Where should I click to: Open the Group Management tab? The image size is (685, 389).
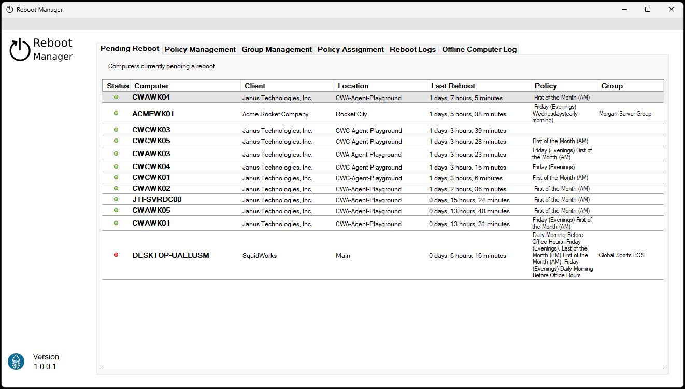click(276, 49)
